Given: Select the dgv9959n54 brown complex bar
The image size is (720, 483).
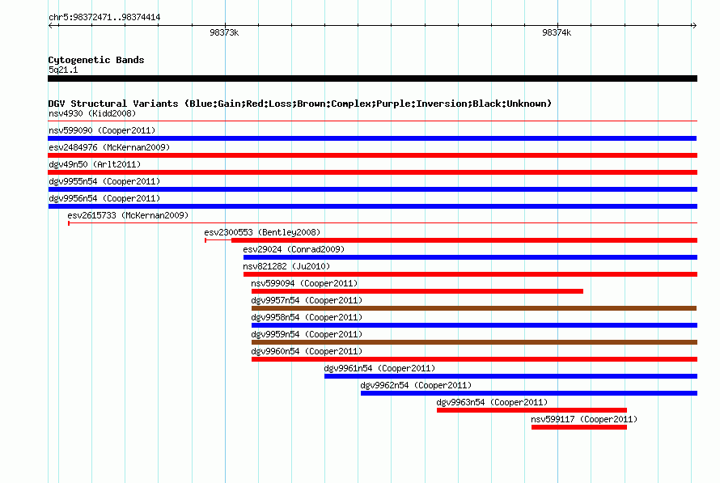Looking at the screenshot, I should (x=474, y=342).
